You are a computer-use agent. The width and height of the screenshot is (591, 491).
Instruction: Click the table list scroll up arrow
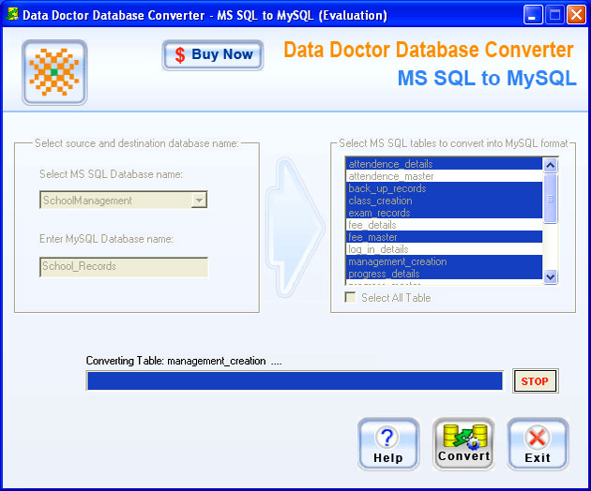(x=551, y=165)
